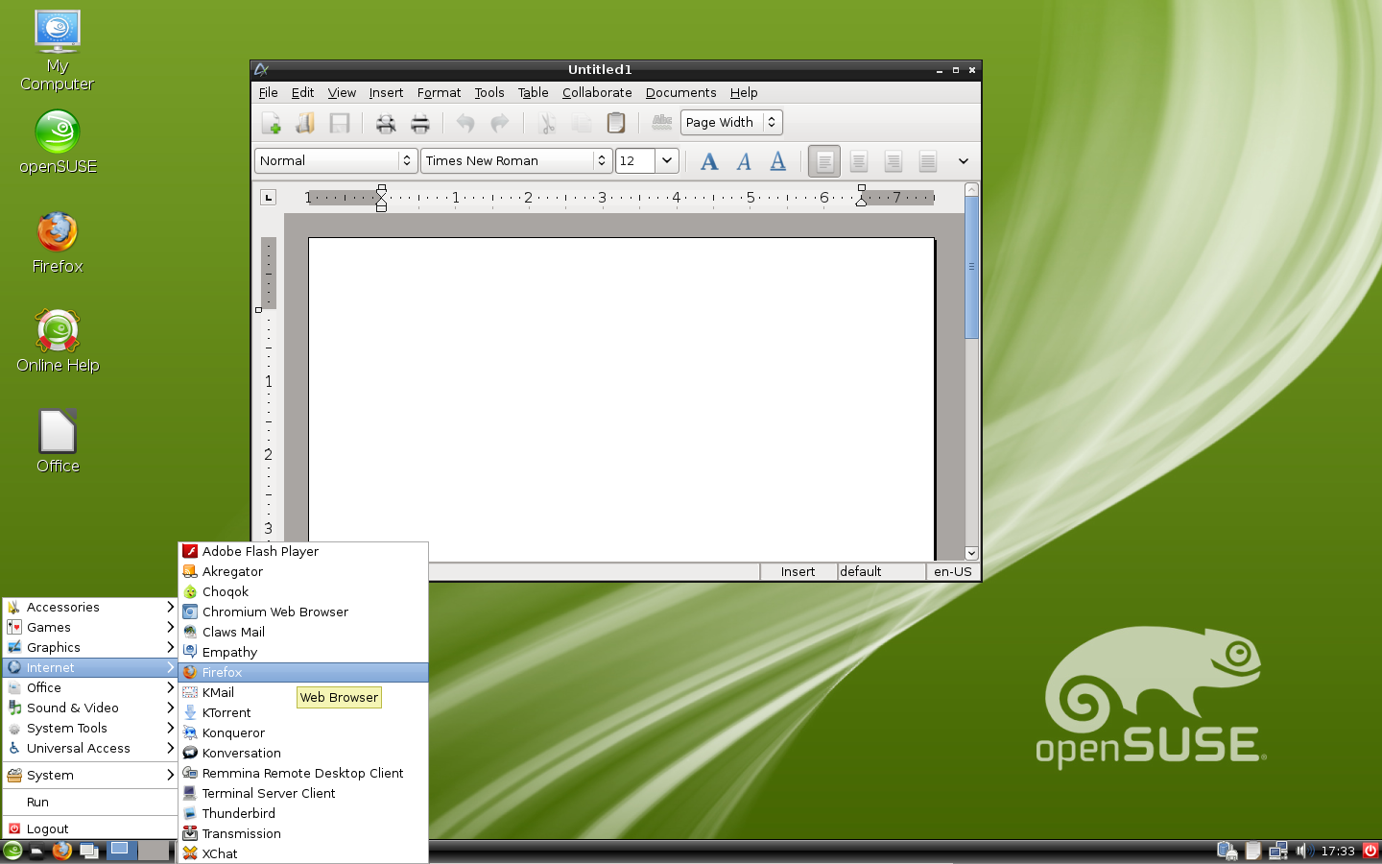The width and height of the screenshot is (1382, 864).
Task: Switch to the second gray workspace in pager
Action: [153, 851]
